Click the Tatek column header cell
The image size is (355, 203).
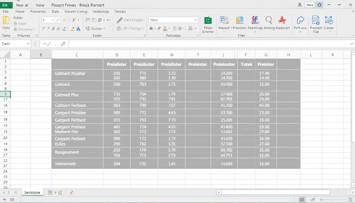pos(246,64)
